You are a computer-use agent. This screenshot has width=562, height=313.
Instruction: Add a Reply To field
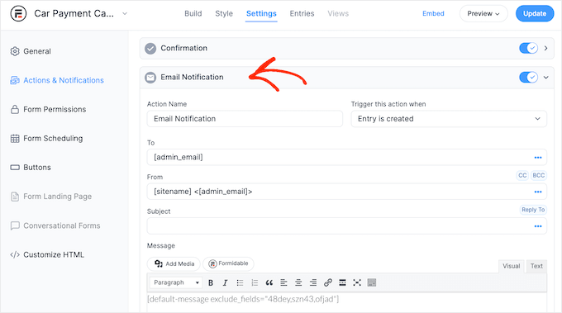(533, 210)
